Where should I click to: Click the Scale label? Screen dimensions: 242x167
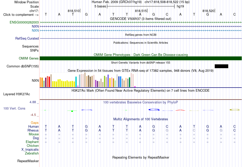34,6
